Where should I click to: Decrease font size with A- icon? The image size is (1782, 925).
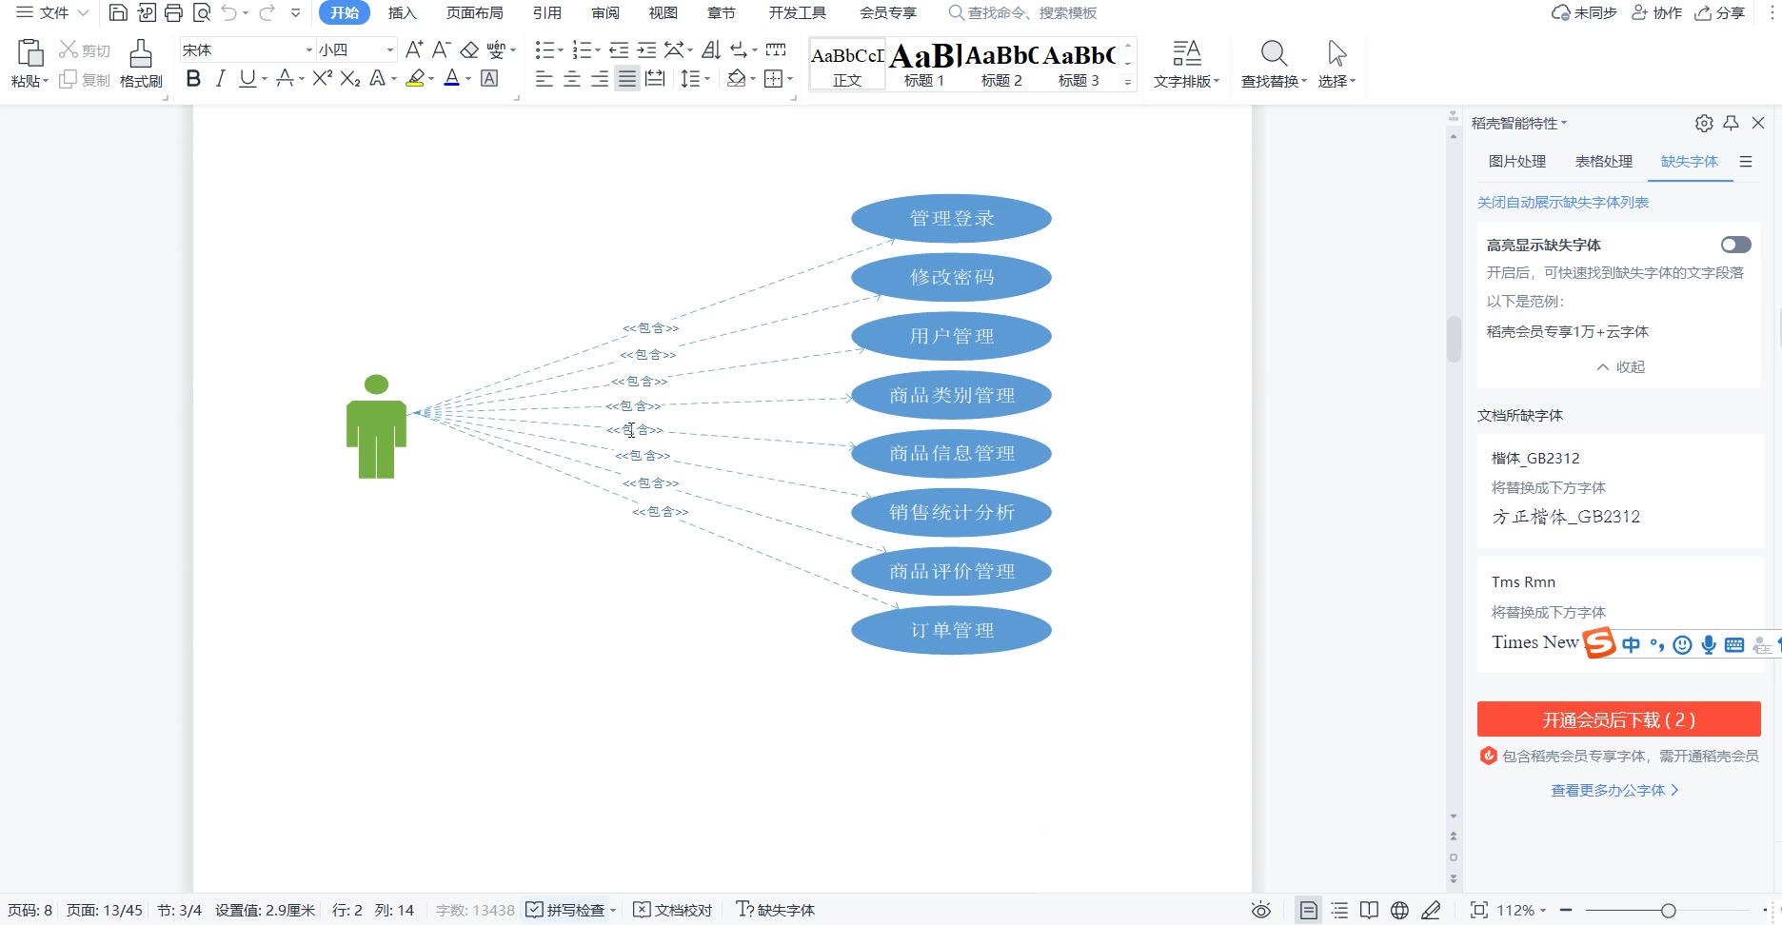(441, 49)
